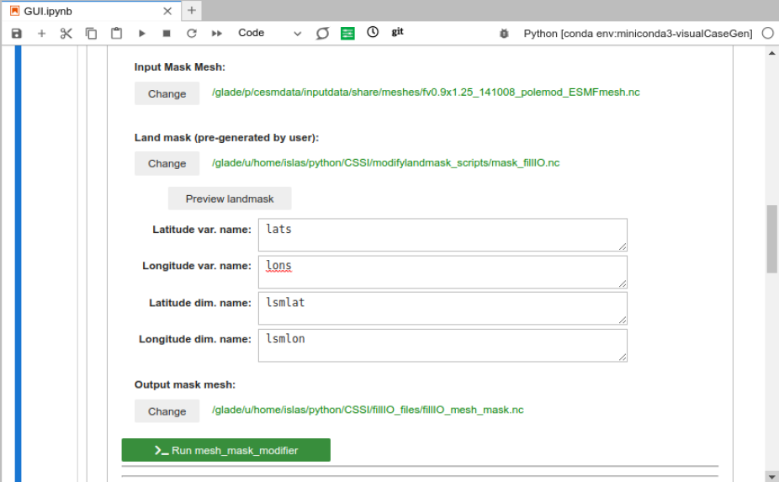The width and height of the screenshot is (779, 482).
Task: Run mesh_mask_modifier
Action: pyautogui.click(x=225, y=450)
